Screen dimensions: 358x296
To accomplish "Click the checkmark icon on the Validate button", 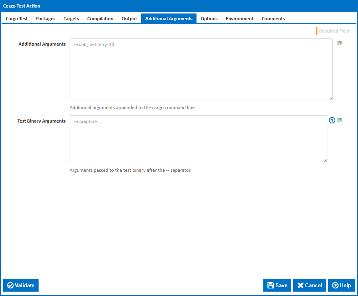I will [10, 285].
